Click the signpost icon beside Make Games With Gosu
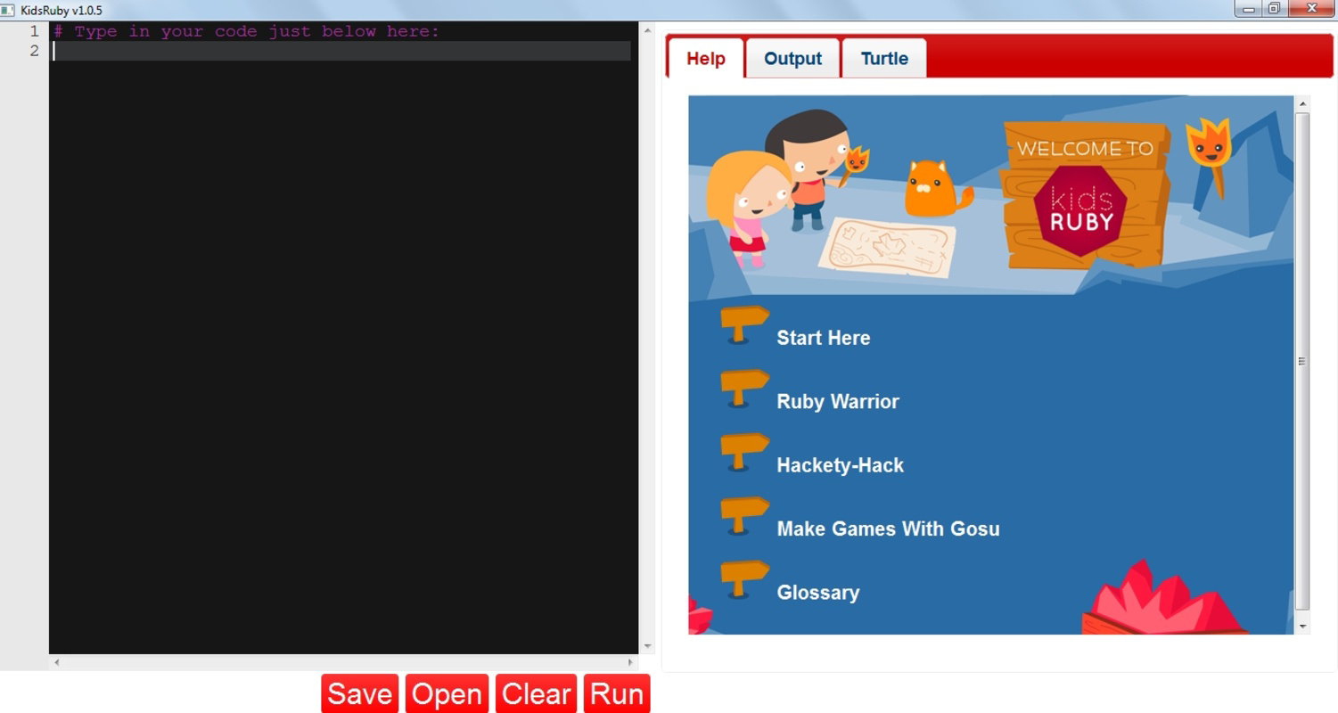The image size is (1338, 713). [x=744, y=517]
